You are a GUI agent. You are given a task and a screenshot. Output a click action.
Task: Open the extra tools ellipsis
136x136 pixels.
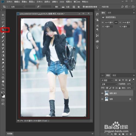pos(3,89)
